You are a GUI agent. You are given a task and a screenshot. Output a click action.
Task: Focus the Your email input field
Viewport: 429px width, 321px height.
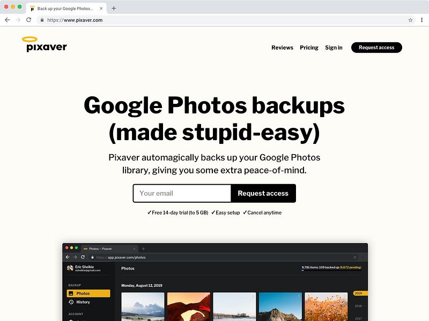point(182,193)
